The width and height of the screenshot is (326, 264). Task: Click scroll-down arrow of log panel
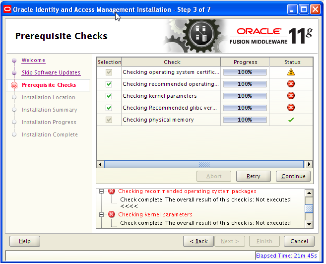tap(309, 224)
